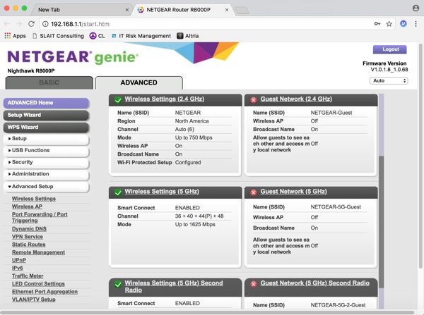The height and width of the screenshot is (315, 424).
Task: Open the SLAIT Consulting bookmark
Action: [x=58, y=36]
